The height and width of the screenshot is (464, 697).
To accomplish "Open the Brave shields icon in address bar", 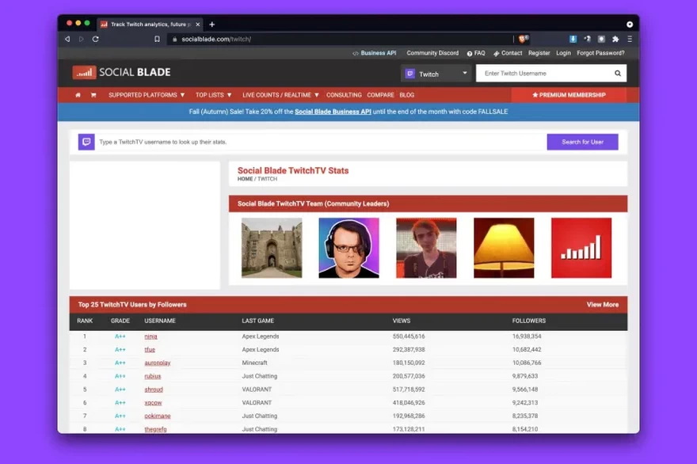I will tap(523, 39).
